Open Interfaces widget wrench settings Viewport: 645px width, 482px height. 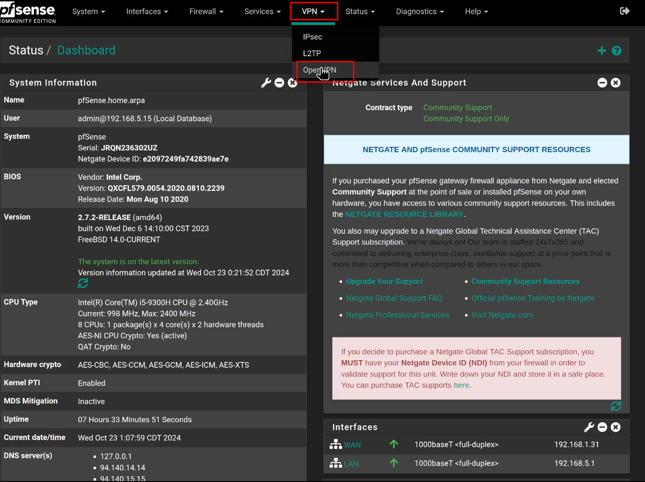pyautogui.click(x=589, y=427)
